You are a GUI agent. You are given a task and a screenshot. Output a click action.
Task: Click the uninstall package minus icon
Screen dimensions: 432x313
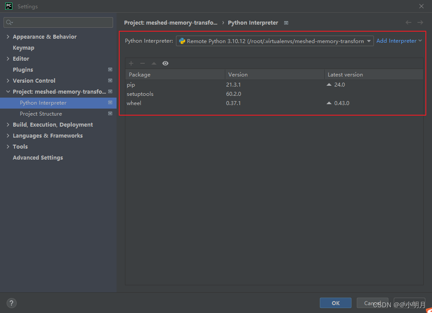(143, 63)
